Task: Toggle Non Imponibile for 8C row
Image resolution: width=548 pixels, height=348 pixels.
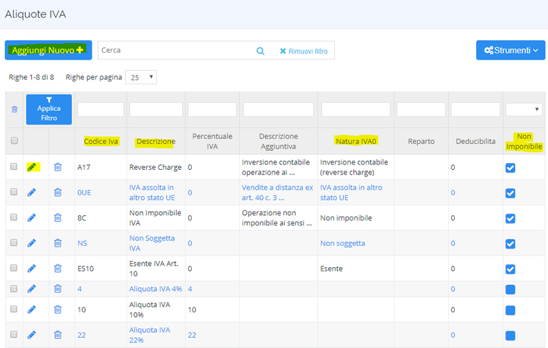Action: pyautogui.click(x=510, y=219)
